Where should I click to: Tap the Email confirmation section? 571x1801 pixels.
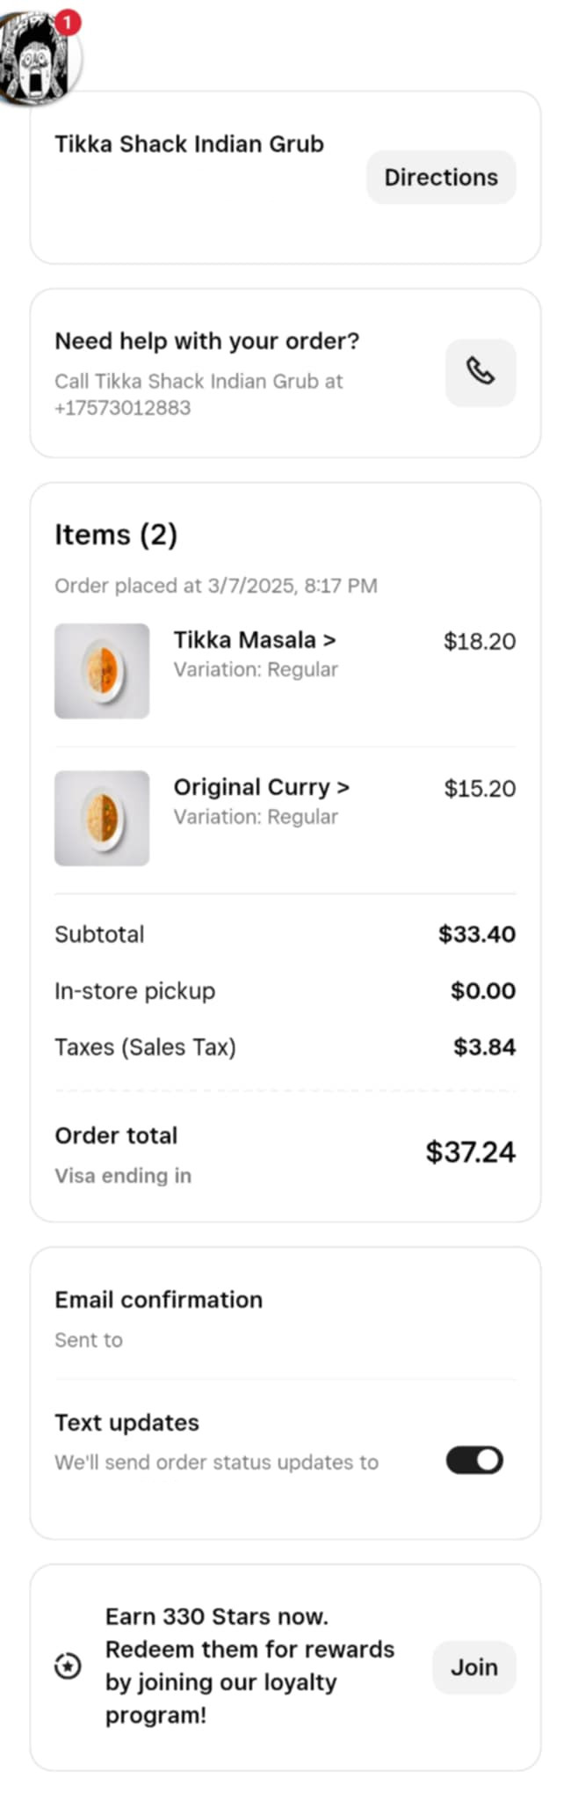(x=285, y=1318)
